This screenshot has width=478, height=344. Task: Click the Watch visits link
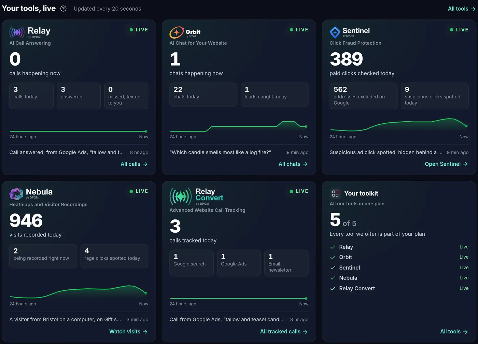pos(128,331)
